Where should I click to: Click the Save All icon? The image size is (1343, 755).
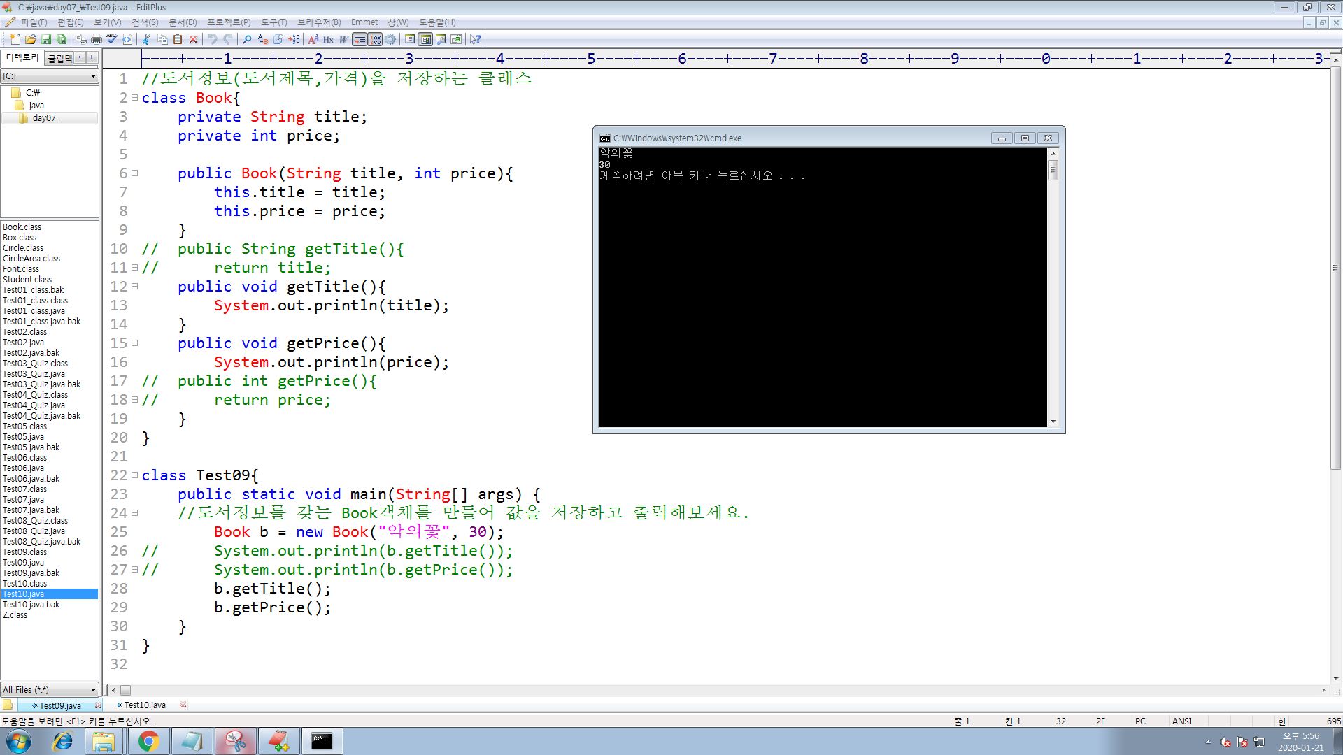[x=62, y=39]
